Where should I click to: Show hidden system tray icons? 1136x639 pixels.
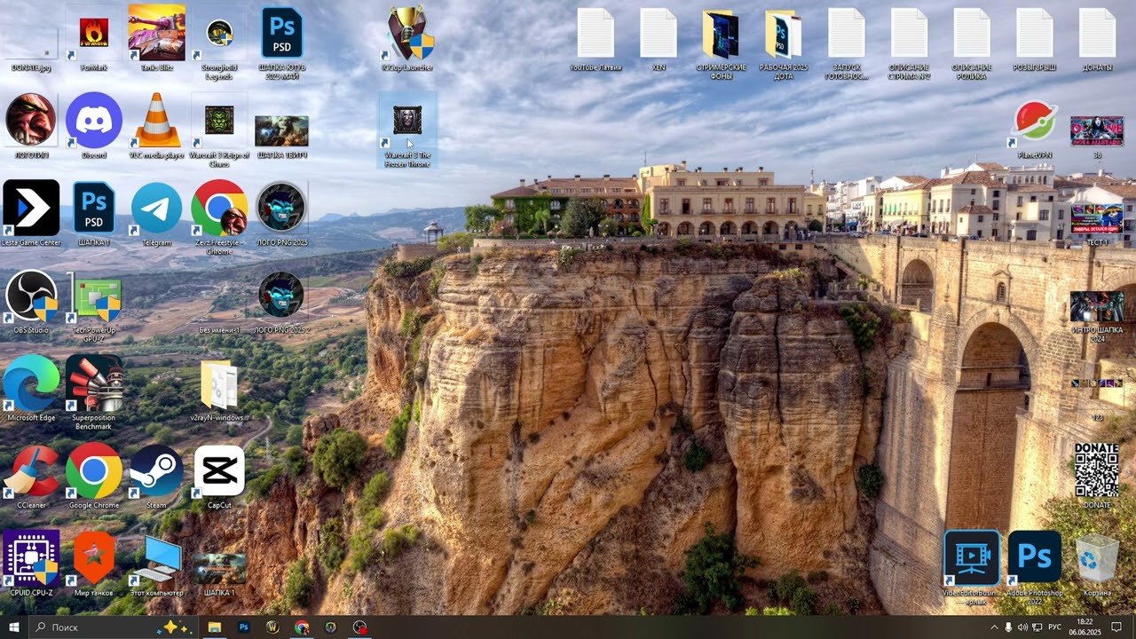pos(994,627)
